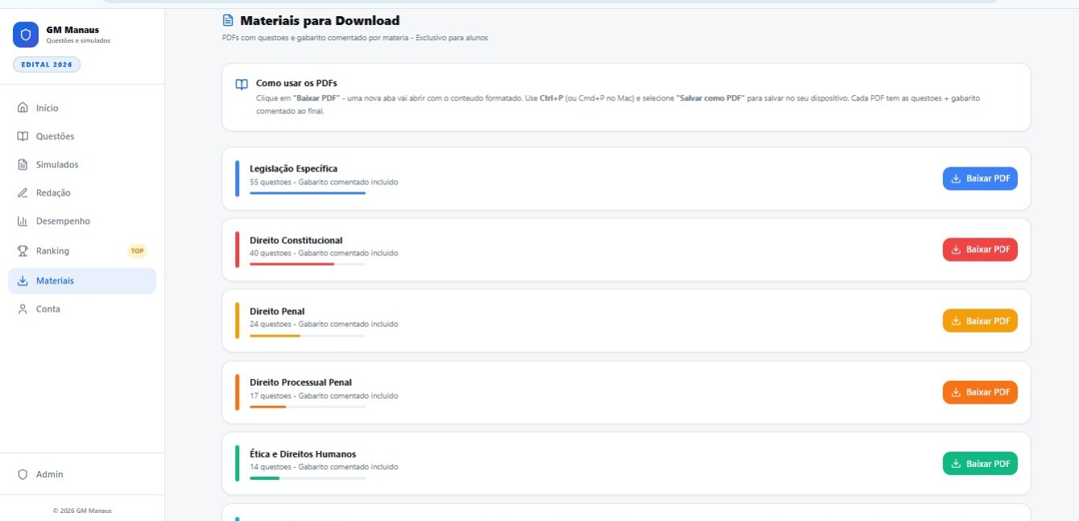The height and width of the screenshot is (521, 1079).
Task: Click the document icon beside Simulados
Action: (23, 164)
